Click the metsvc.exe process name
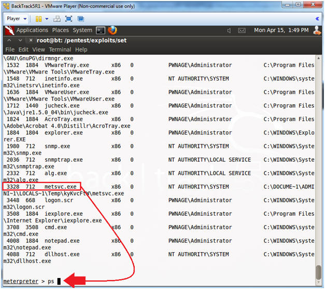The width and height of the screenshot is (325, 289). pos(61,187)
